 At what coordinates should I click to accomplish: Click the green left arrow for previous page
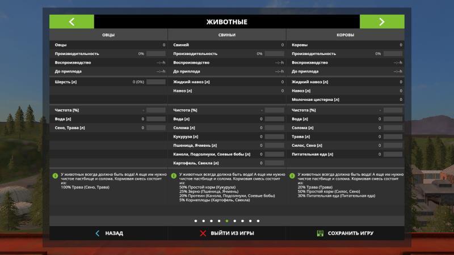[x=72, y=22]
